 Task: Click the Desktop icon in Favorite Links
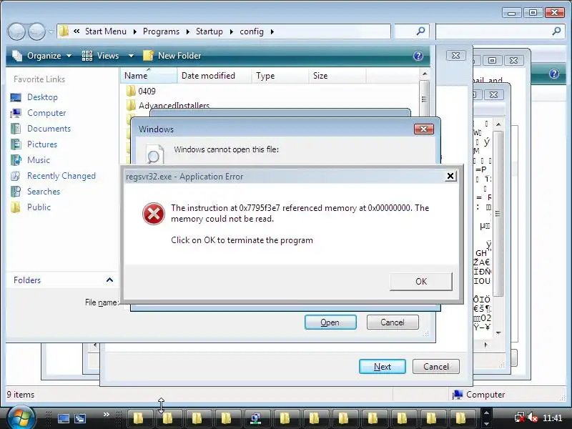(16, 97)
